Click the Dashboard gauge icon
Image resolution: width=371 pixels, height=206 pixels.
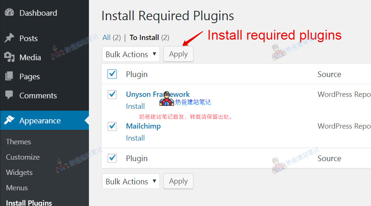pyautogui.click(x=9, y=12)
